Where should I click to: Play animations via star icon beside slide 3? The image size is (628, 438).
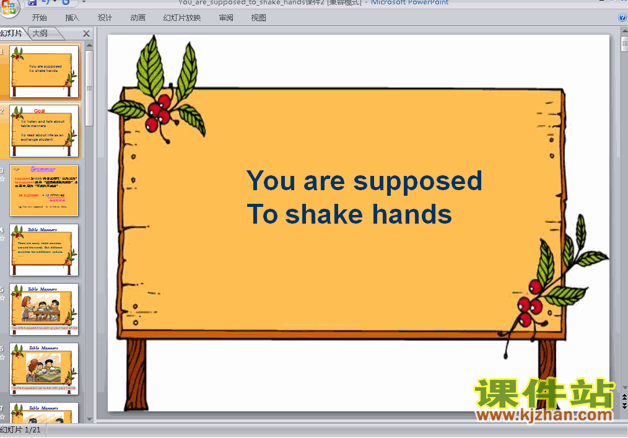[2, 178]
